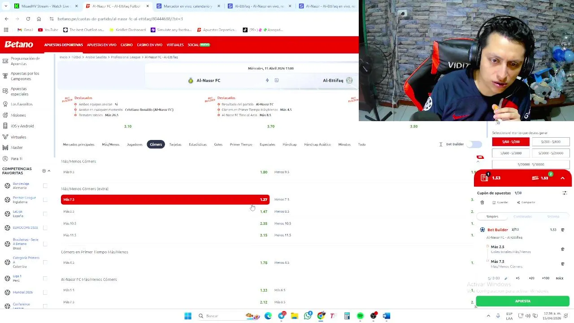
Task: Edit stake with pencil icon
Action: click(x=506, y=278)
